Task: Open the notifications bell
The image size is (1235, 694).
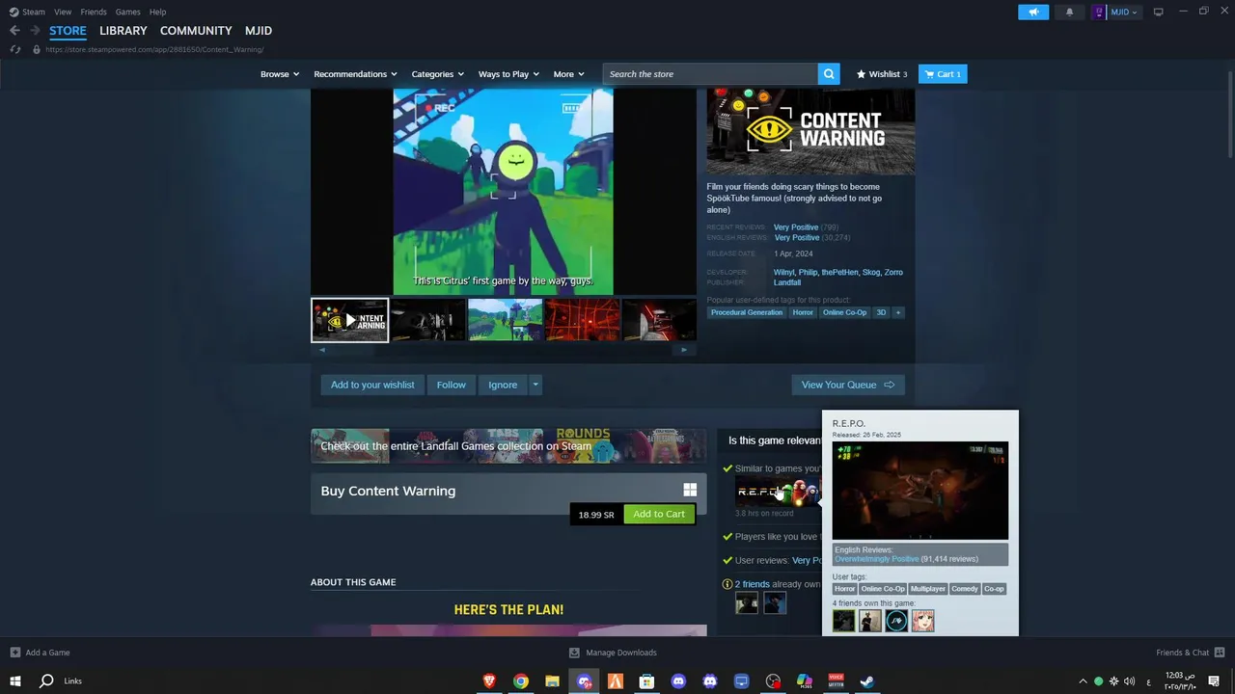Action: (x=1069, y=12)
